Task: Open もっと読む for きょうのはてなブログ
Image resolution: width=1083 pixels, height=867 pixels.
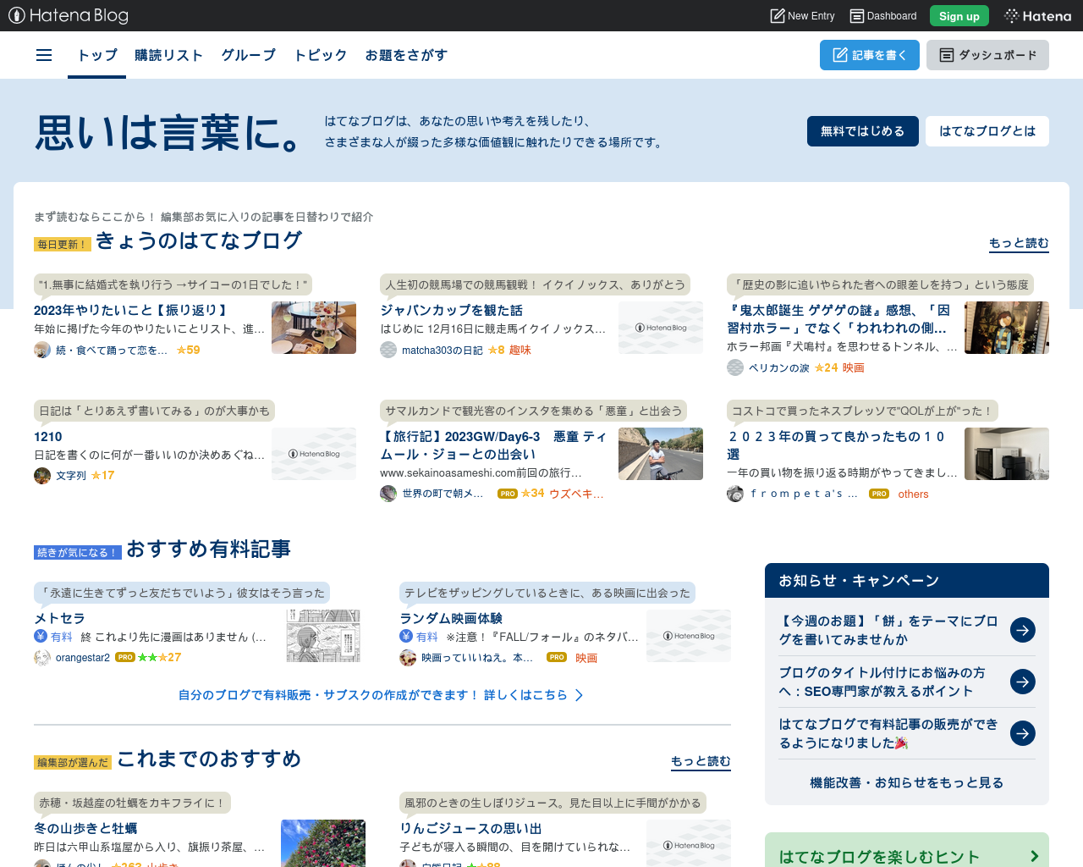Action: coord(1019,243)
